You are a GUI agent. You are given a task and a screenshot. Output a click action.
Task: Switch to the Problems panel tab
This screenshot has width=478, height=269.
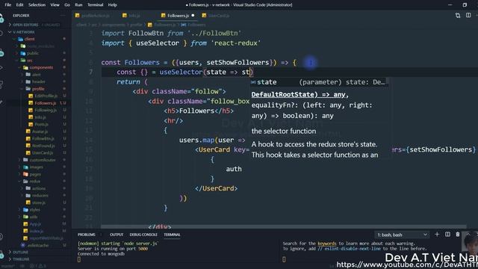[x=87, y=235]
